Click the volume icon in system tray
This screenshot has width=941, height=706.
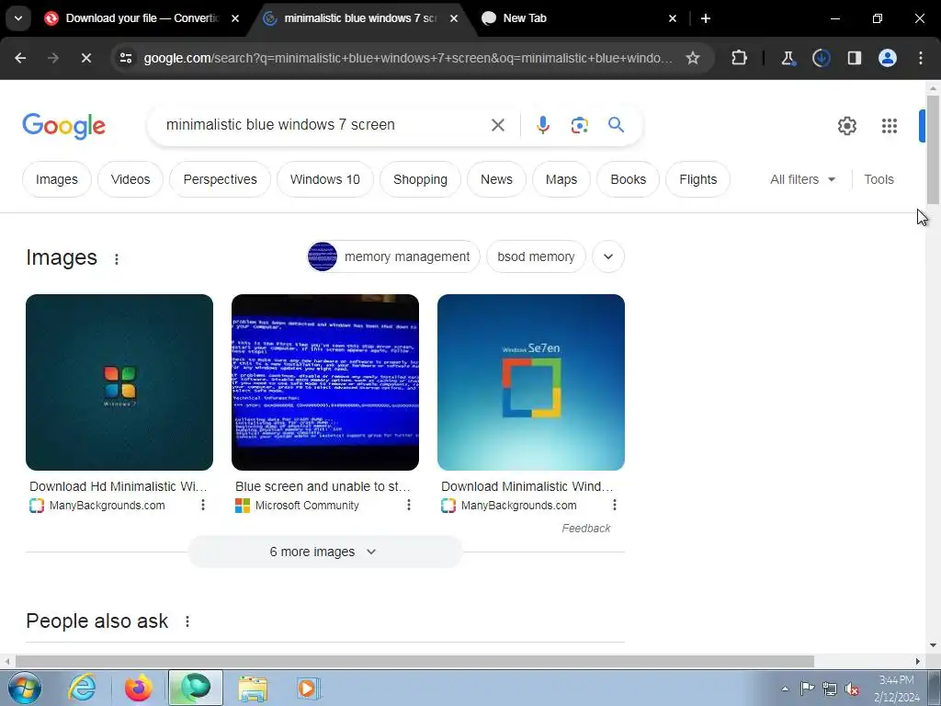pyautogui.click(x=851, y=689)
